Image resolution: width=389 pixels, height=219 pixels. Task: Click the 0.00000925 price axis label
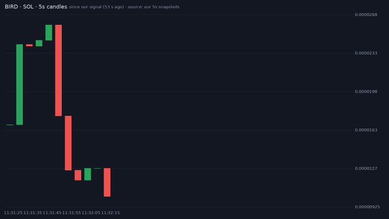367,207
